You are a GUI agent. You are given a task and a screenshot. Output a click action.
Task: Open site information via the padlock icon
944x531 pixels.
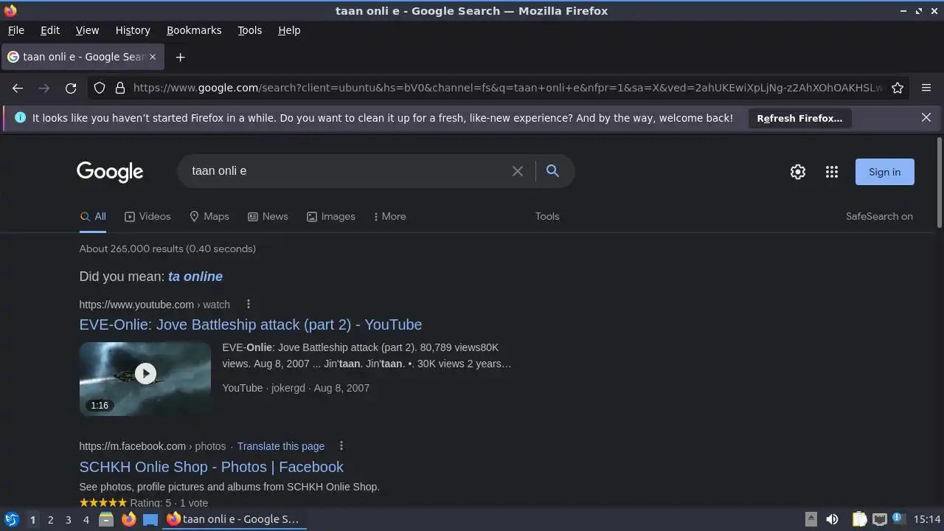(120, 88)
